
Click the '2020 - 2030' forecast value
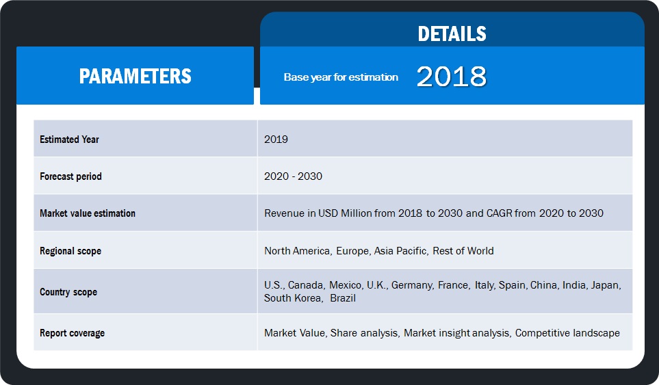[x=293, y=176]
